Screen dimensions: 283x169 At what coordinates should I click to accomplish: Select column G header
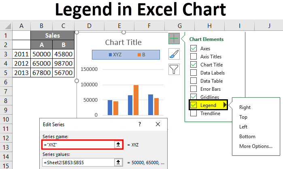point(180,26)
